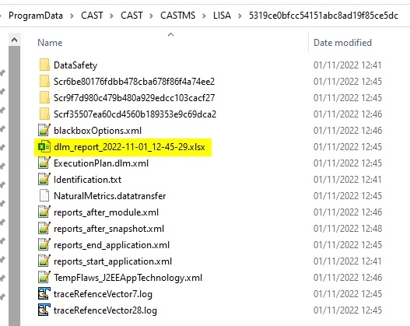Click the Excel icon of dlm_report file

pos(44,146)
